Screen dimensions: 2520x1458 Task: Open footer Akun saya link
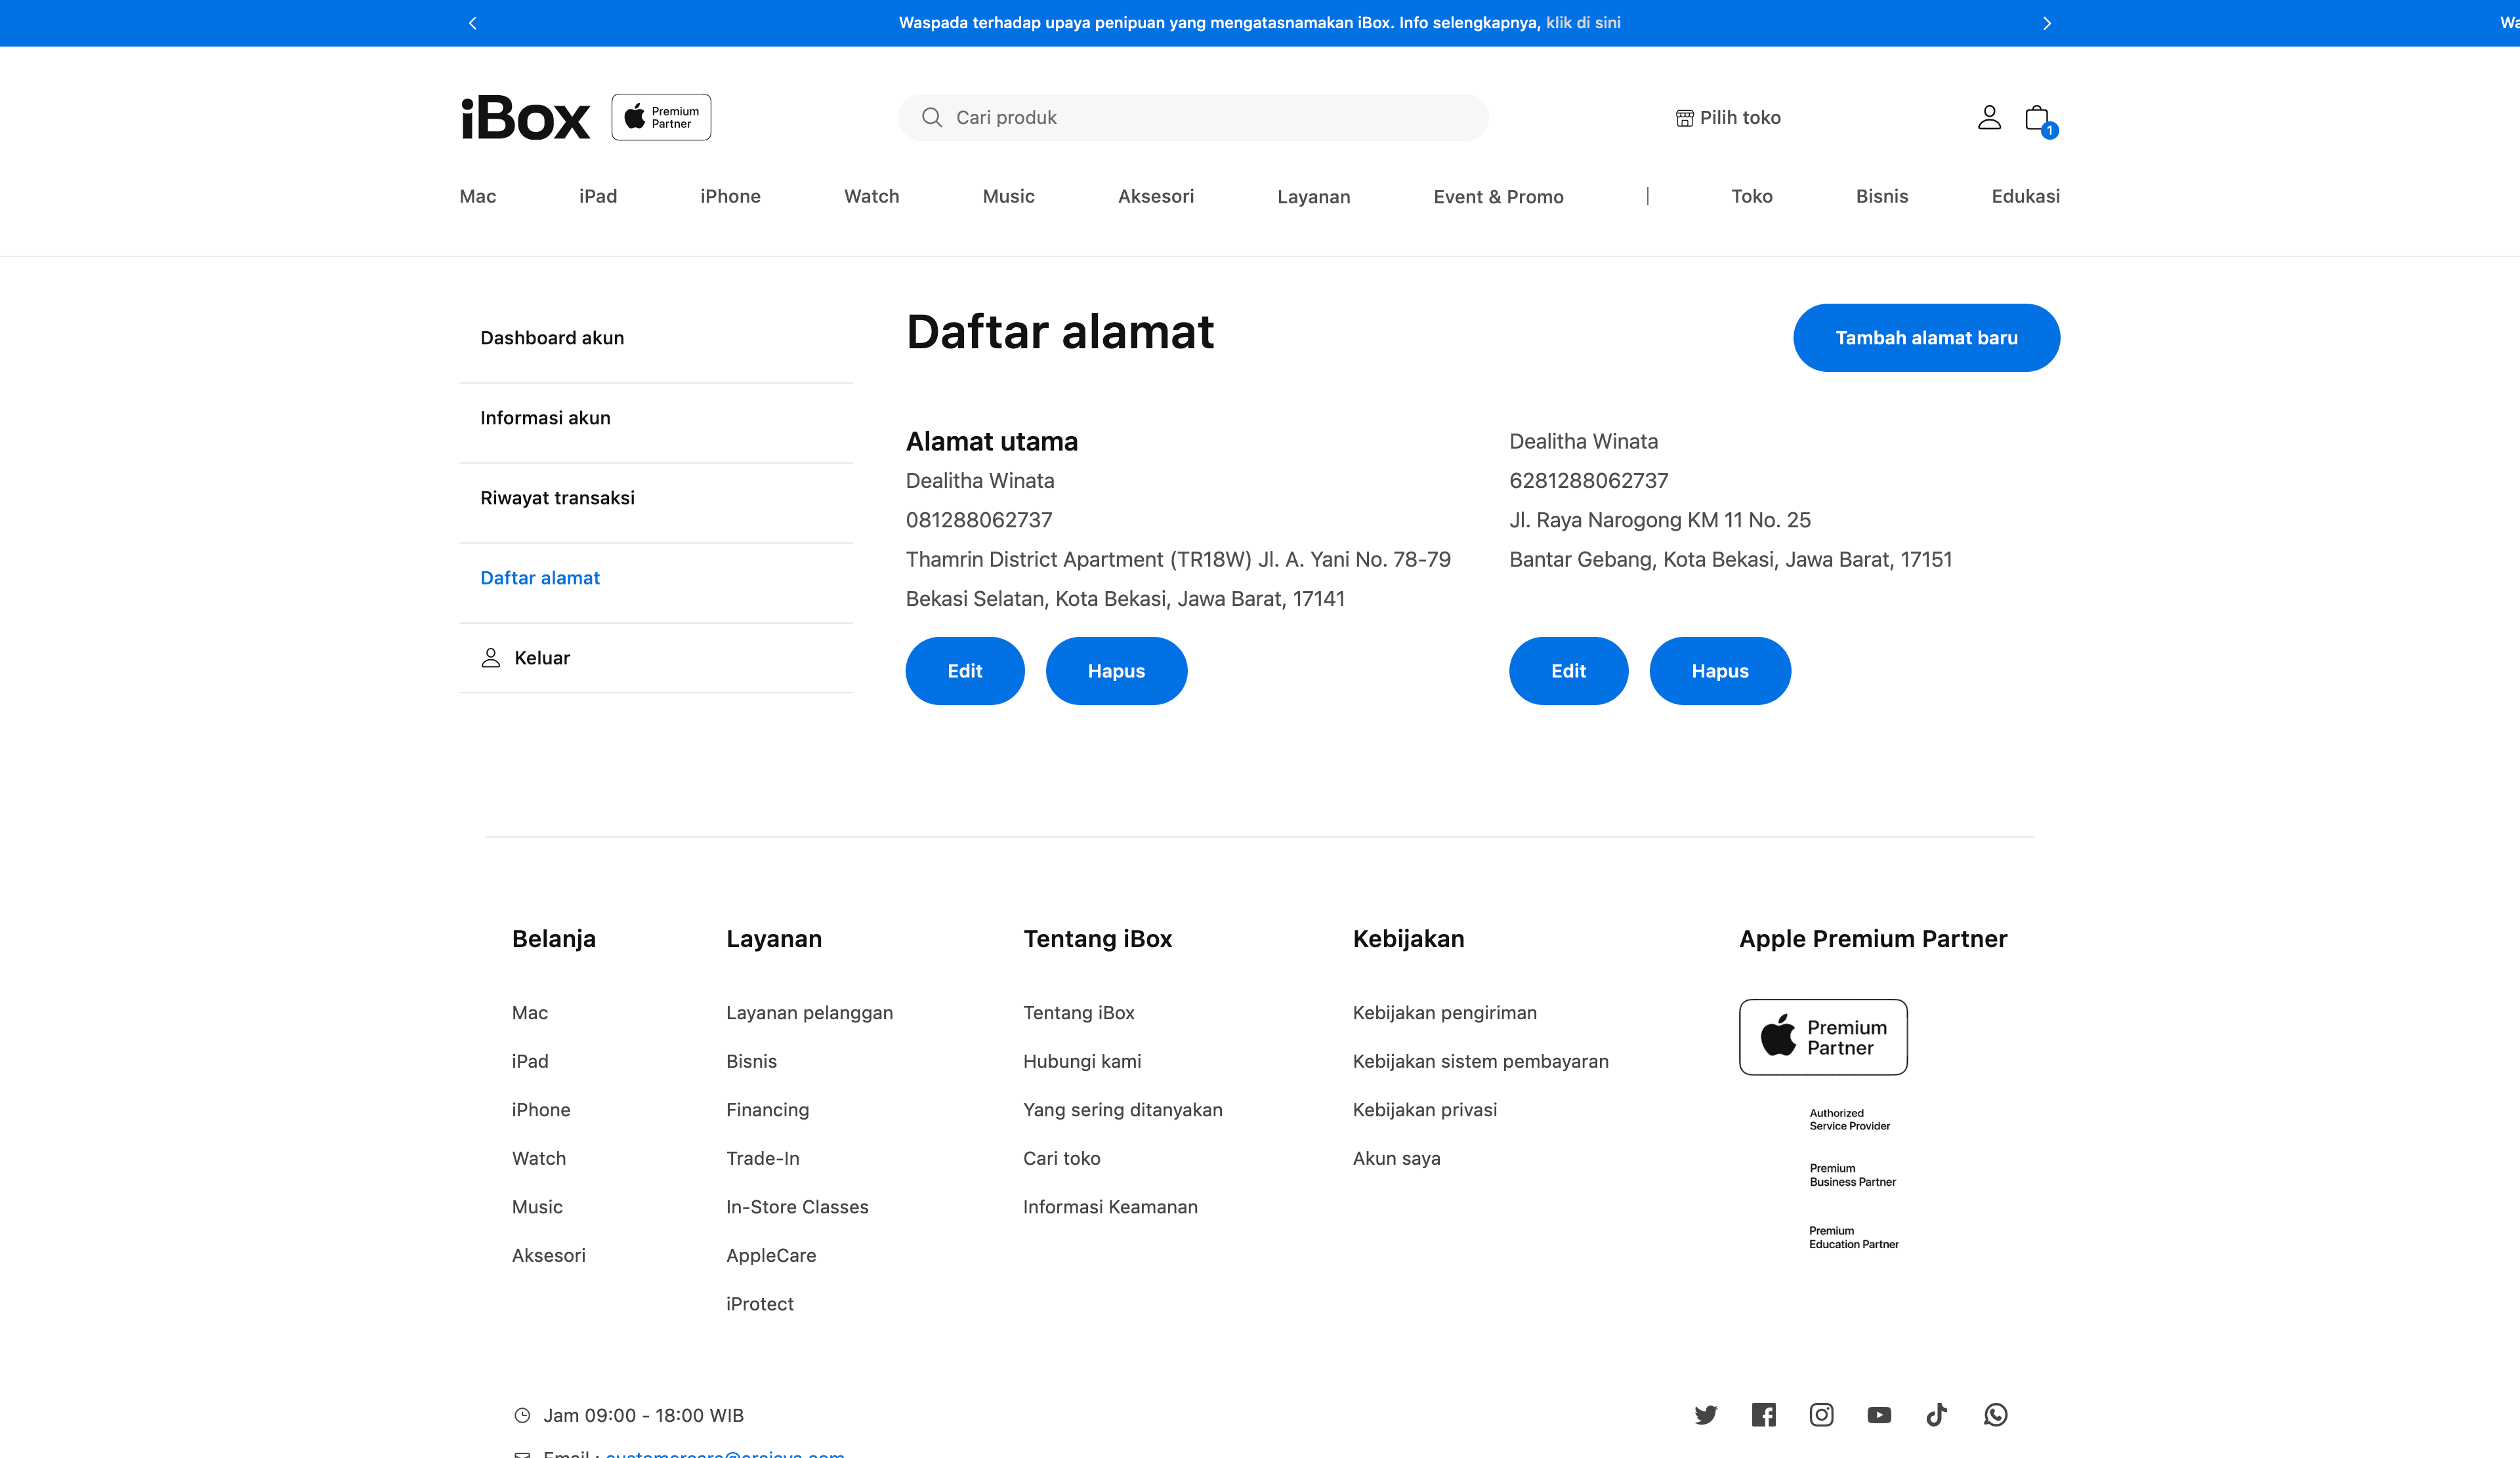pyautogui.click(x=1396, y=1158)
